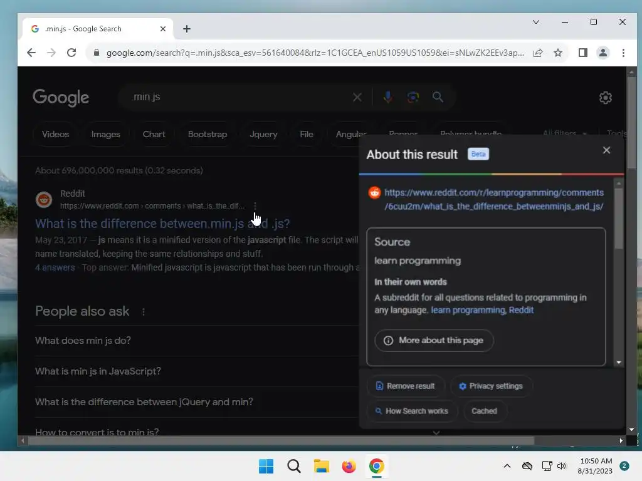642x481 pixels.
Task: Click 'How Search works' button
Action: point(412,411)
